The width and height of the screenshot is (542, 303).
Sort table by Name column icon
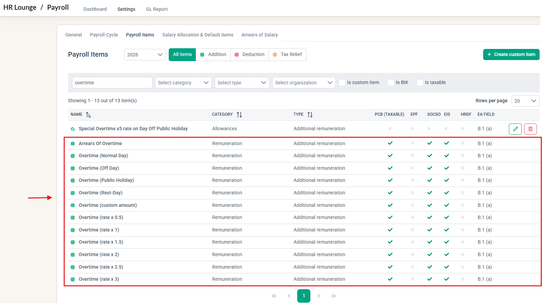pyautogui.click(x=88, y=115)
